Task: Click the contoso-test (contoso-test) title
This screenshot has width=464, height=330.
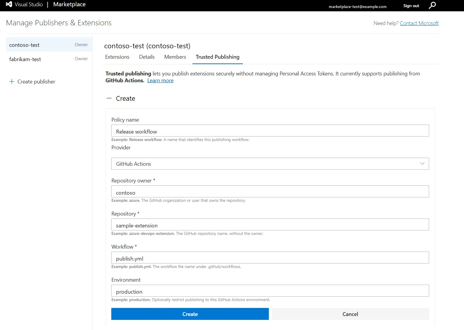Action: [x=147, y=46]
